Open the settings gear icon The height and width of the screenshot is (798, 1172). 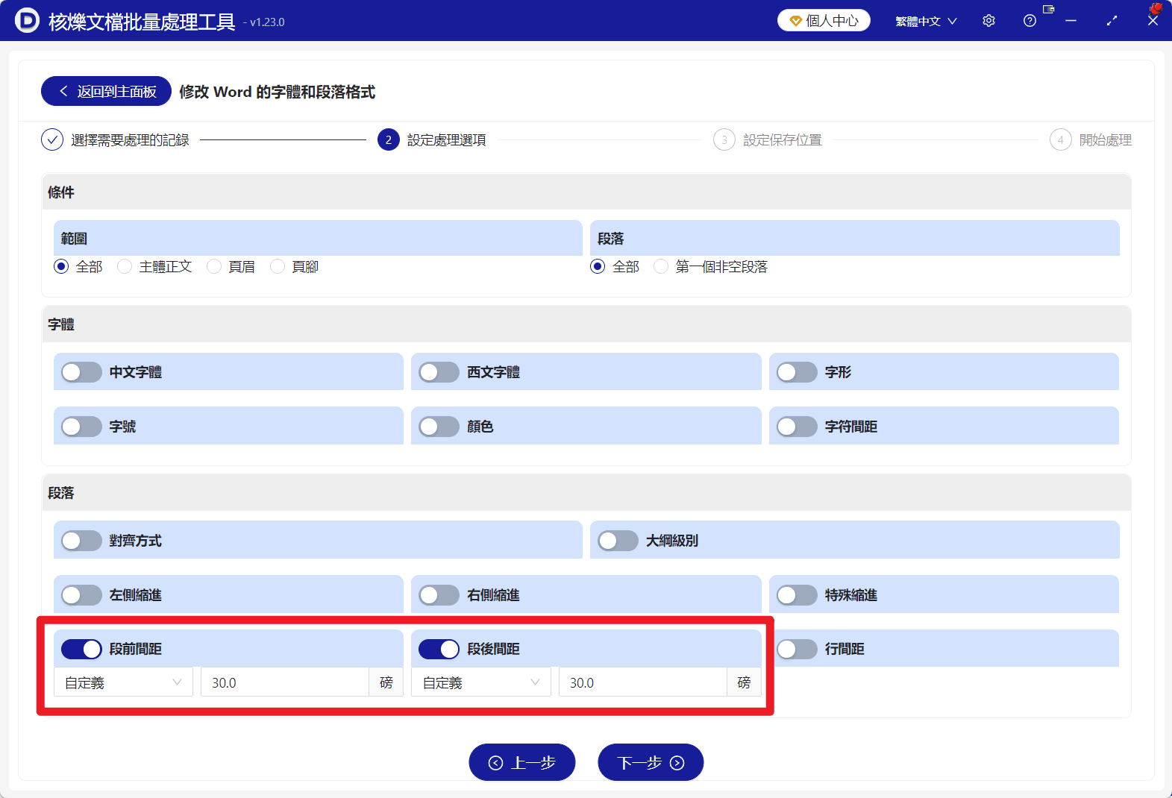988,21
